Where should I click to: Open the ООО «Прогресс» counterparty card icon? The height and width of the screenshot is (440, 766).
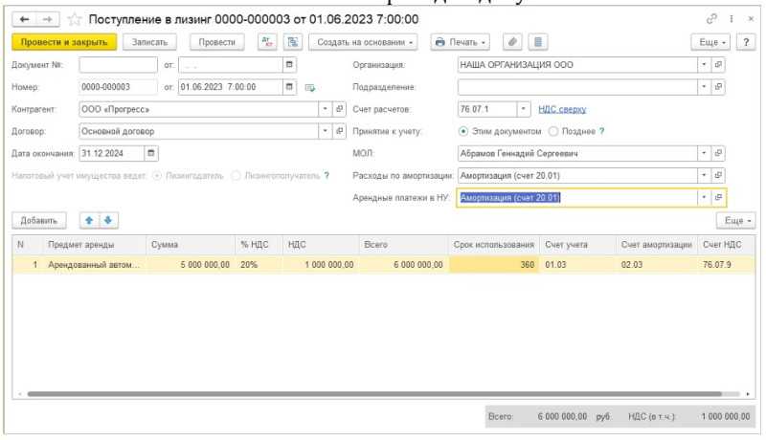339,109
